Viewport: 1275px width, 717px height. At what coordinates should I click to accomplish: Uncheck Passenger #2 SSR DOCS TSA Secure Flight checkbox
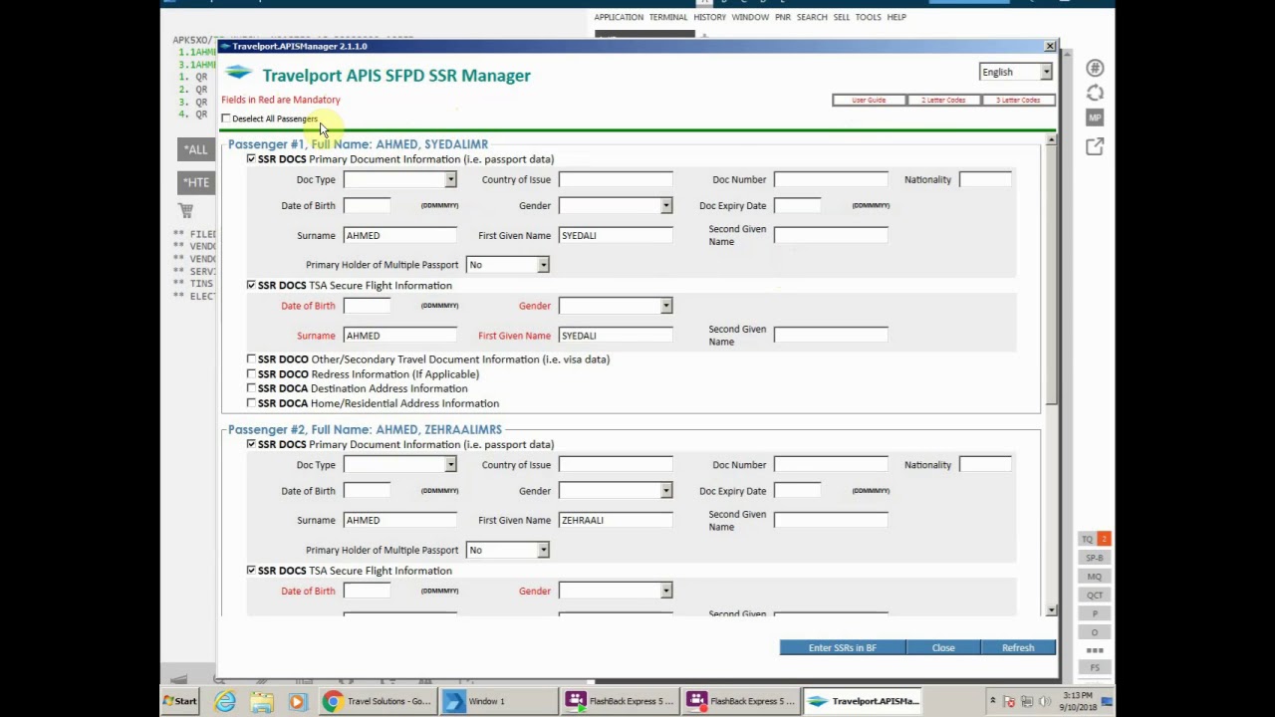click(251, 570)
